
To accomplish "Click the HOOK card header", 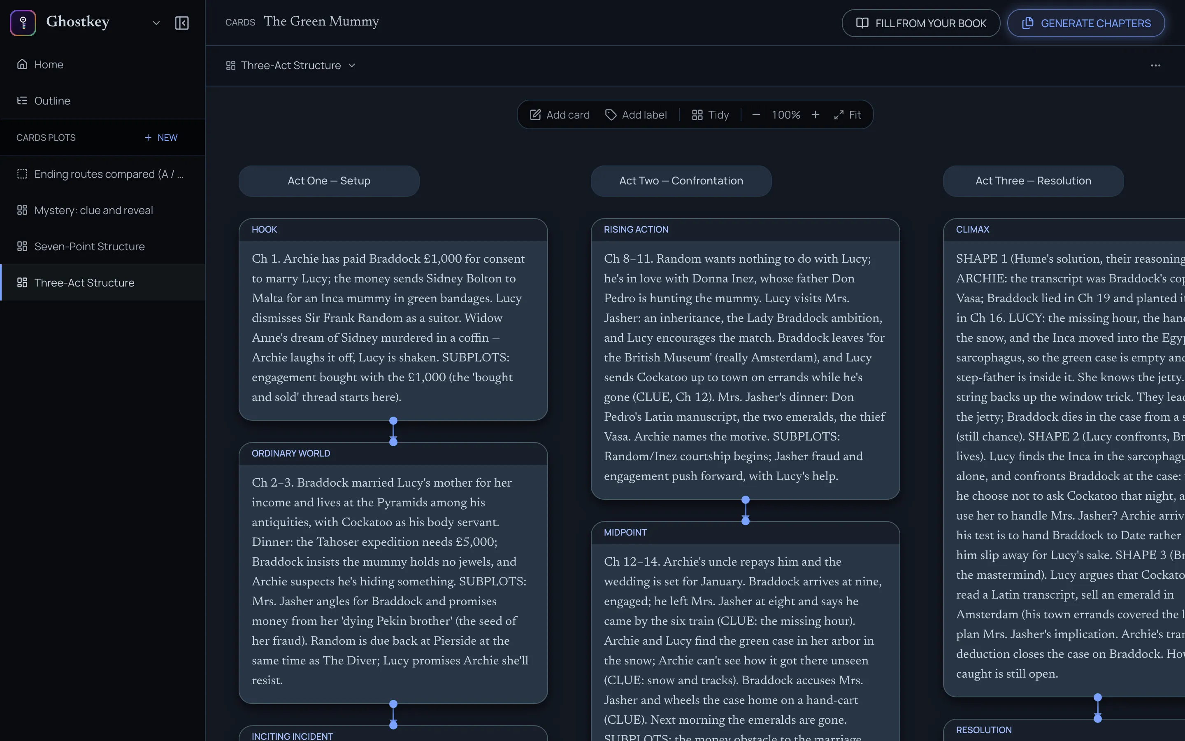I will [x=393, y=230].
